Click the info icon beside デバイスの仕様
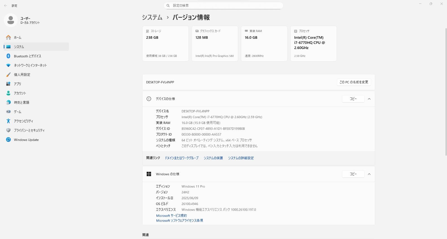Screen dimensions: 447x239 [149, 99]
